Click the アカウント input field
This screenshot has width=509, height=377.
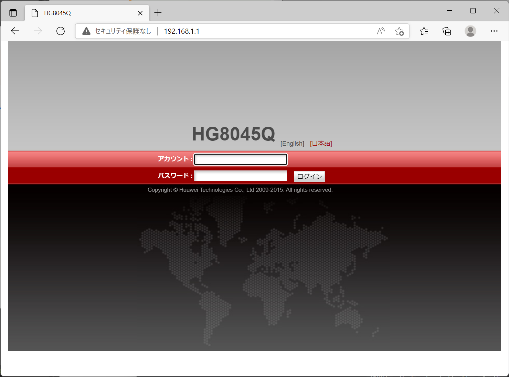pos(241,159)
